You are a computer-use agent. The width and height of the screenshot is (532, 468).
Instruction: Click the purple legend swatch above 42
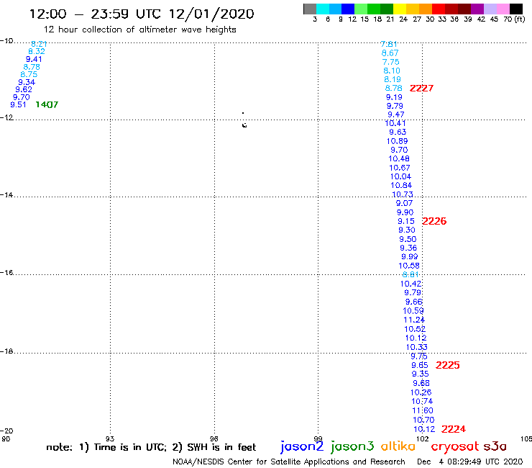click(x=477, y=9)
